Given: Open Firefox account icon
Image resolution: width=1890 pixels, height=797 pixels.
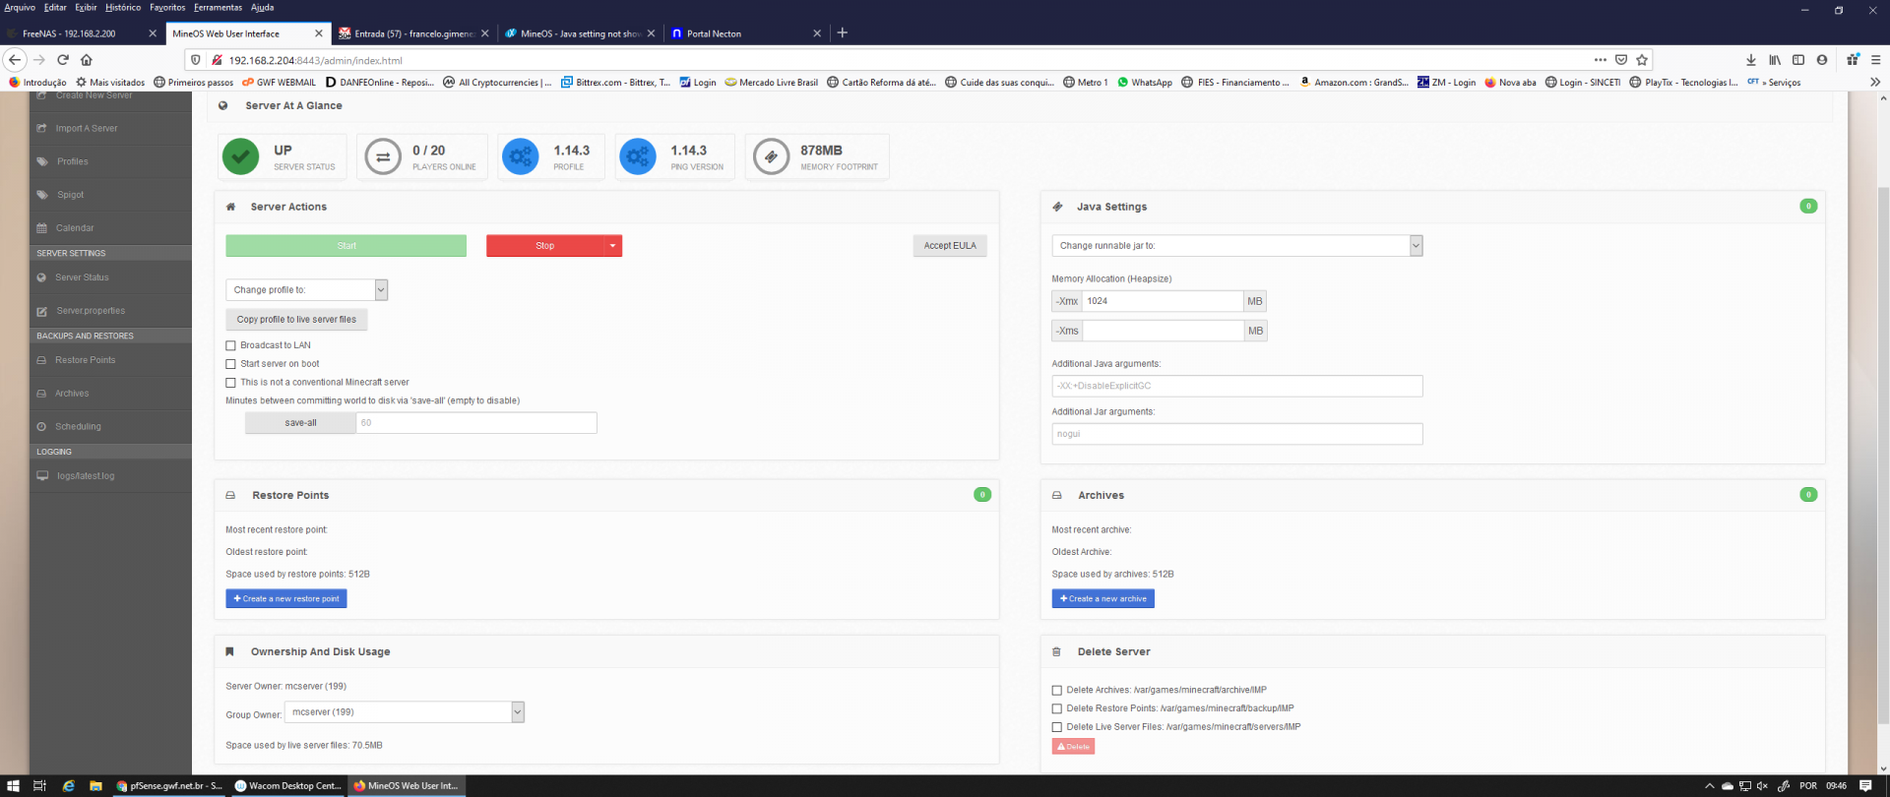Looking at the screenshot, I should (1822, 60).
